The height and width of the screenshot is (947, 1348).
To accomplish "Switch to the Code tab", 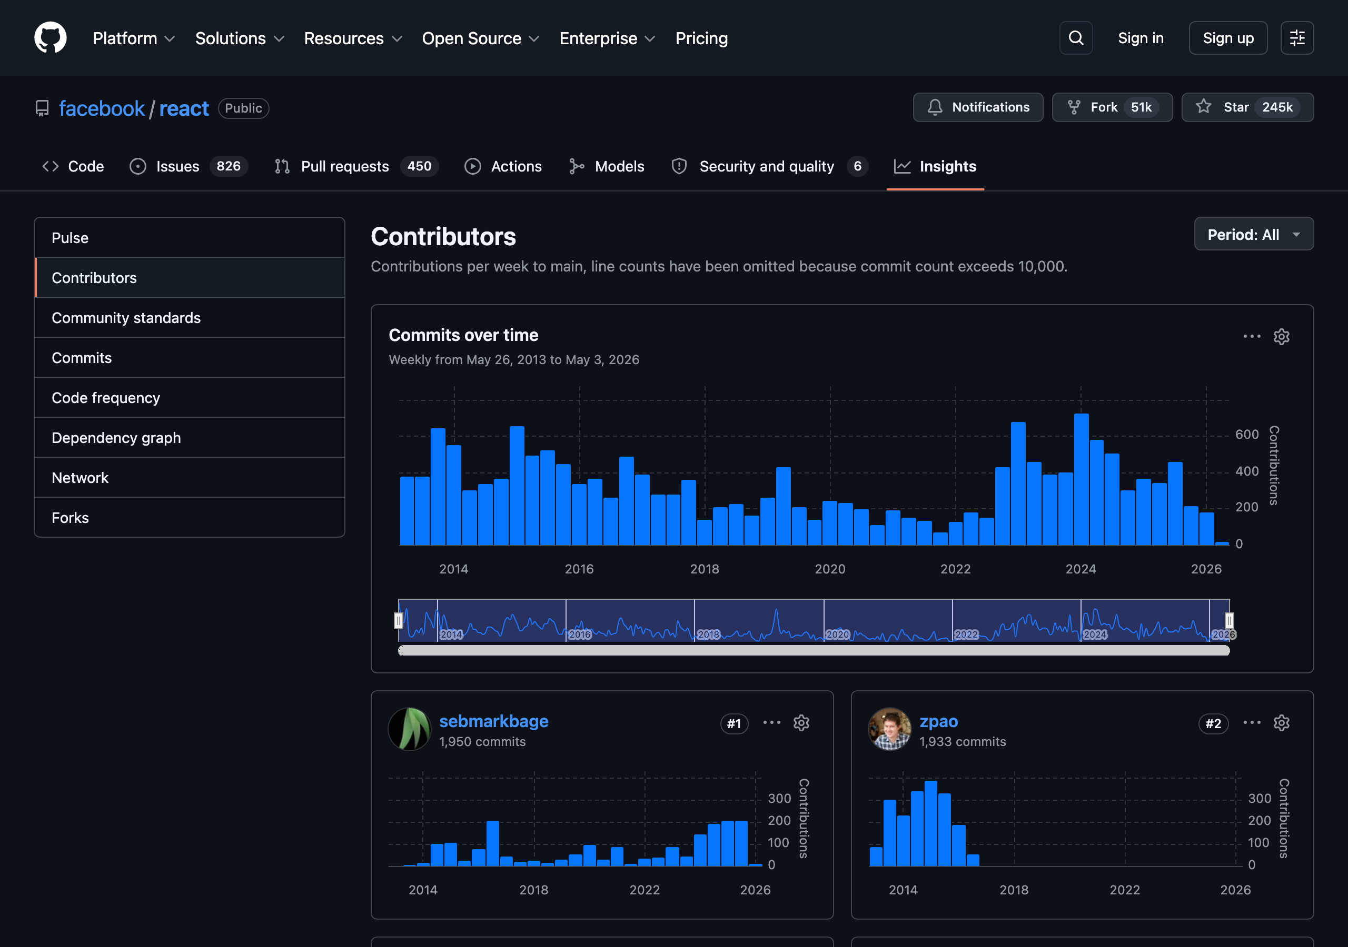I will tap(73, 167).
